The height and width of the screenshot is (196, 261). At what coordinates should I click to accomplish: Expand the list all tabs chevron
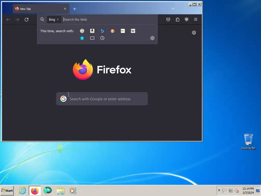(x=173, y=9)
